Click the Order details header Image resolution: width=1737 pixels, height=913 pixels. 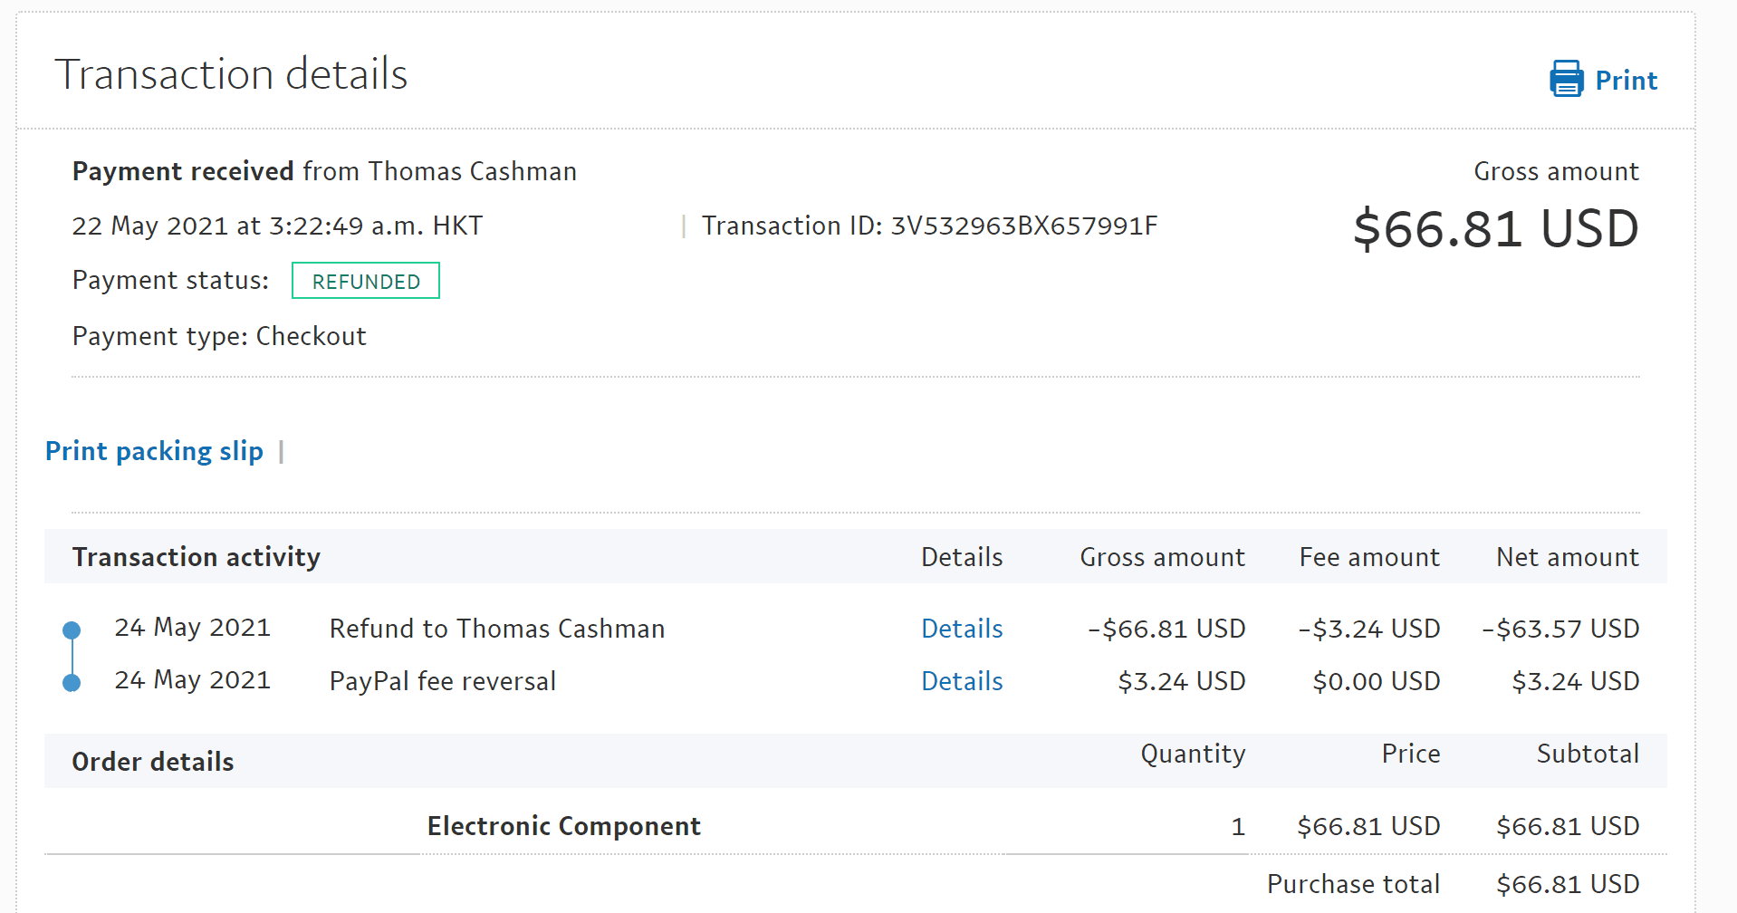(153, 762)
